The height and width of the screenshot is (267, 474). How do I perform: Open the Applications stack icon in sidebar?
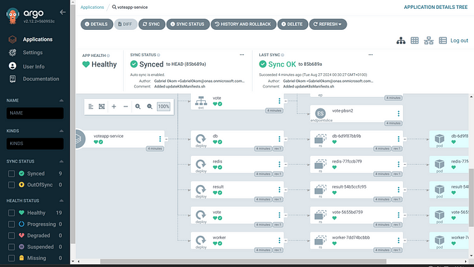tap(12, 39)
